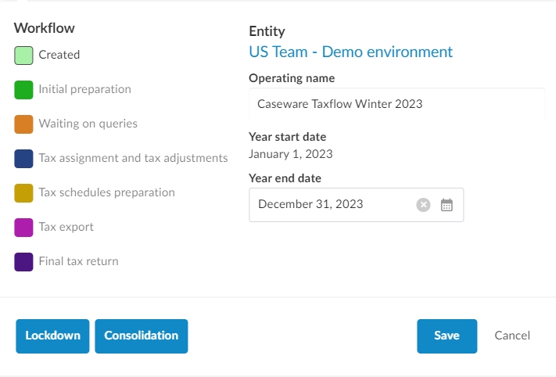
Task: Pick the Tax schedules preparation yellow swatch
Action: click(x=23, y=192)
